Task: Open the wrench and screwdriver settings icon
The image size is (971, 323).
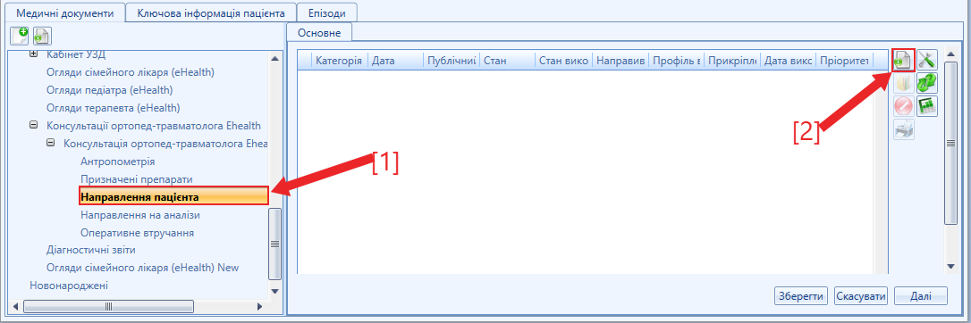Action: pos(927,60)
